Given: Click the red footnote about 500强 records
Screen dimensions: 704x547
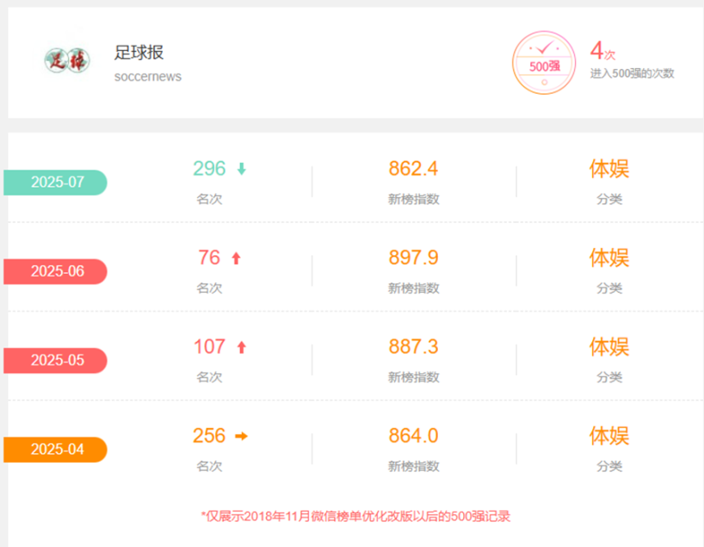Looking at the screenshot, I should pos(355,517).
